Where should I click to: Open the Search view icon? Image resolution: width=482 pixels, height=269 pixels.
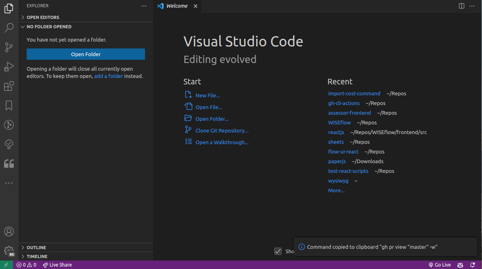pos(9,28)
